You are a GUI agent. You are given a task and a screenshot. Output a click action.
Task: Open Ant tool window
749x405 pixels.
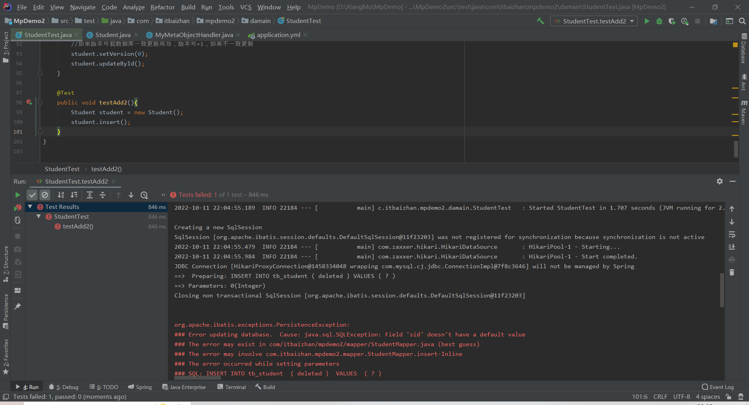[744, 82]
